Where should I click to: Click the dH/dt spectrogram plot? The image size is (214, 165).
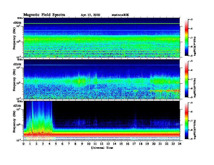coord(102,37)
